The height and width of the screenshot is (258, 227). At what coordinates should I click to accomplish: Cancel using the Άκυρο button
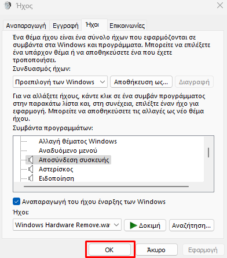(x=156, y=250)
